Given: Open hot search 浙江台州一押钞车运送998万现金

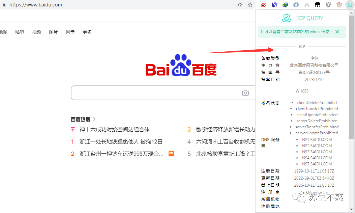Looking at the screenshot, I should pos(121,154).
